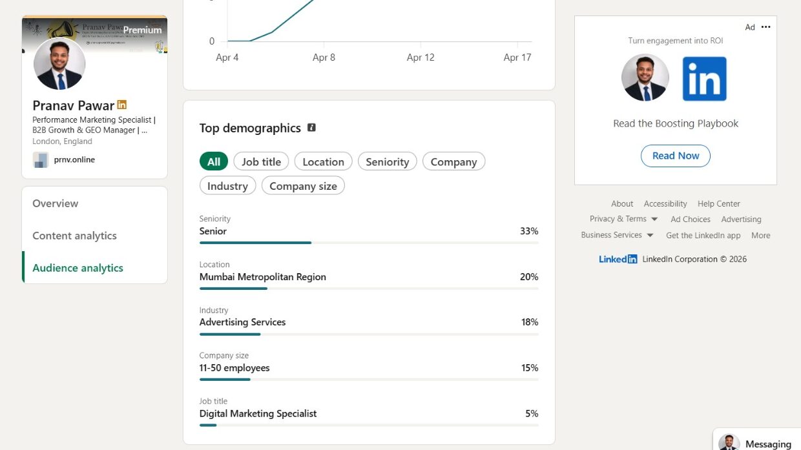The height and width of the screenshot is (450, 801).
Task: Click the Read Now button
Action: (x=676, y=156)
